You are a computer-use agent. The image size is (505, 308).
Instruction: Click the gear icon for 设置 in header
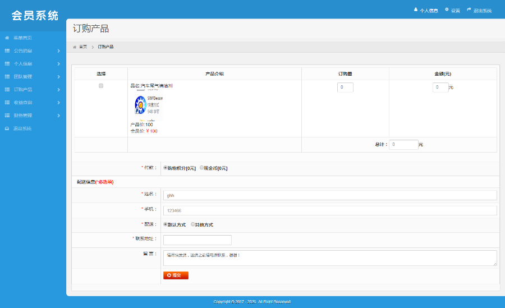[447, 10]
